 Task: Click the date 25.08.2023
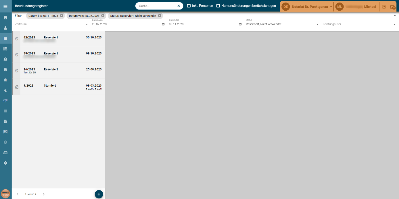(94, 69)
